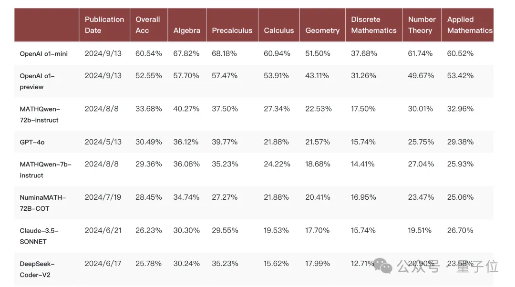Screen dimensions: 515x287
Task: Select the MATHQwen-72b-instruct row label
Action: [x=40, y=114]
